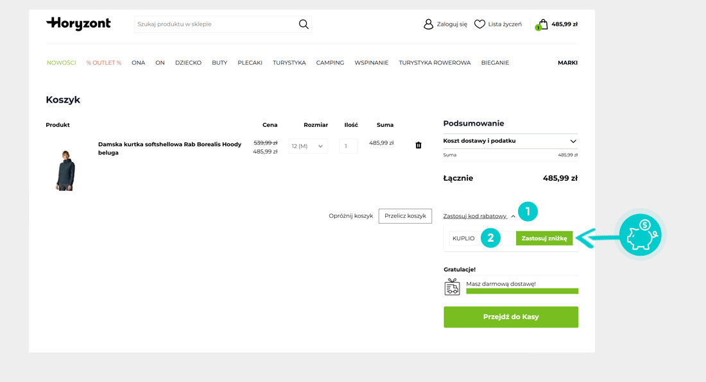The height and width of the screenshot is (382, 706).
Task: Click the free delivery gift truck icon
Action: 452,286
